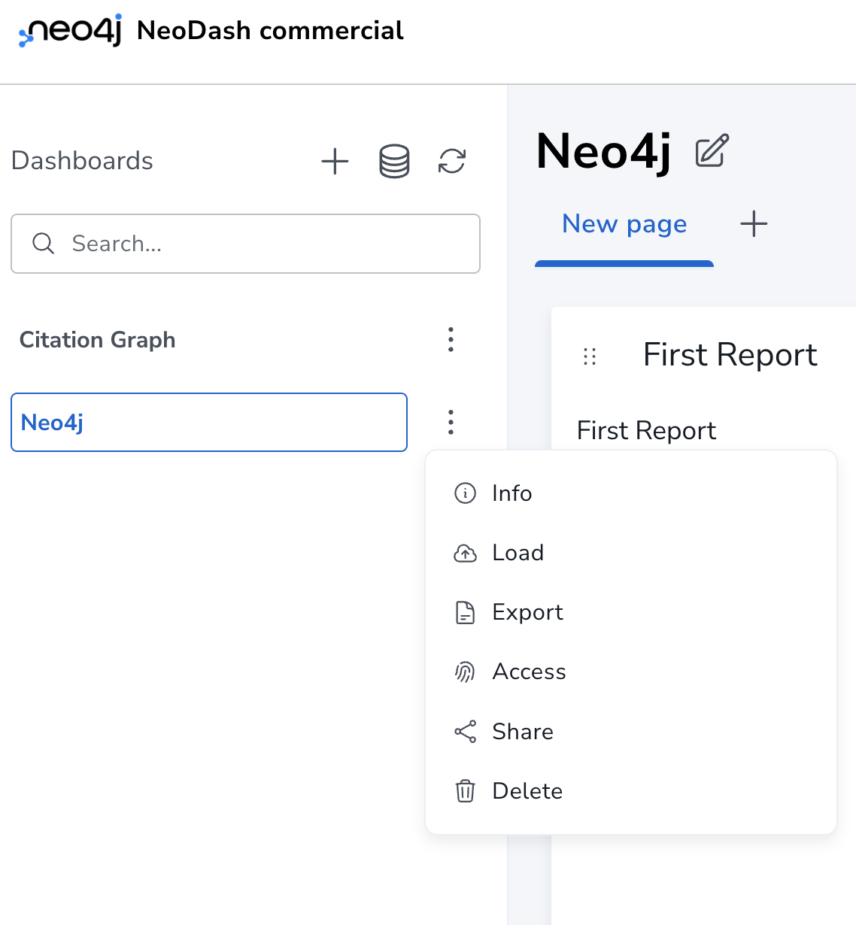Click the add new dashboard plus icon

point(335,161)
